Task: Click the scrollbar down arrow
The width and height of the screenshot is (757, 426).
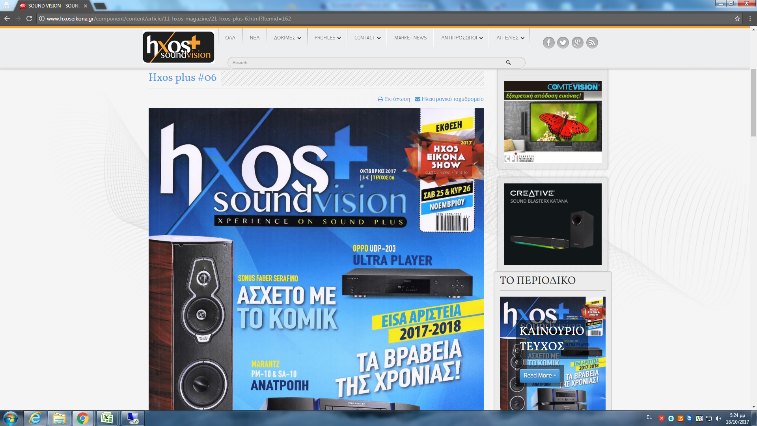Action: [x=753, y=407]
